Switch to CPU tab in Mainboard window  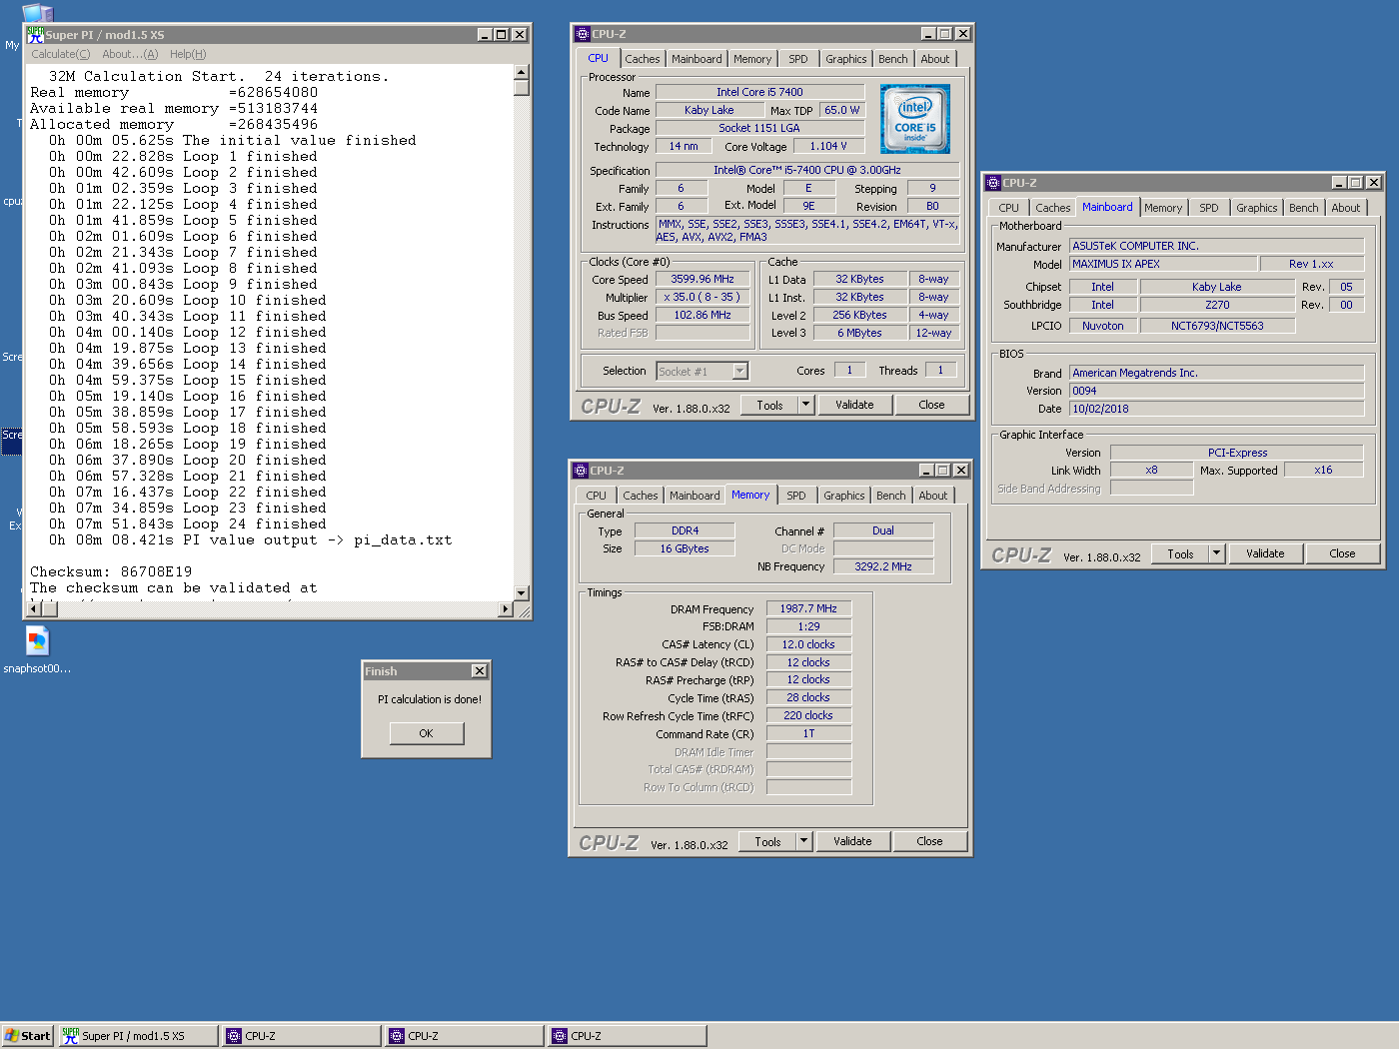coord(1009,208)
